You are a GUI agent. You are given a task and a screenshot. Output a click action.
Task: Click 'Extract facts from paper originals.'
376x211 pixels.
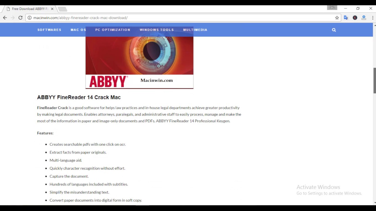click(x=78, y=152)
